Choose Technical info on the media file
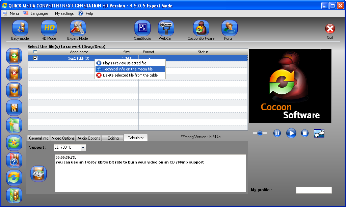 click(x=130, y=69)
